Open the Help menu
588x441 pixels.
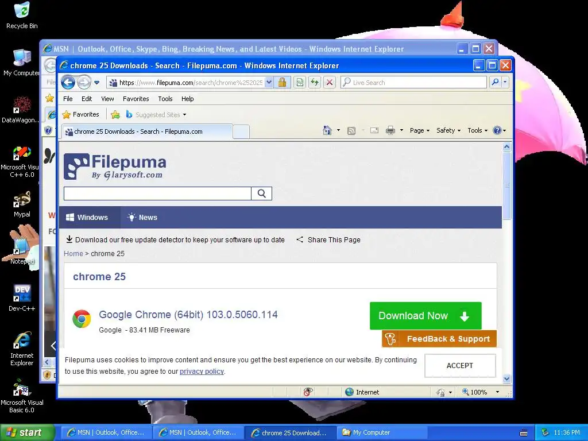[x=188, y=99]
